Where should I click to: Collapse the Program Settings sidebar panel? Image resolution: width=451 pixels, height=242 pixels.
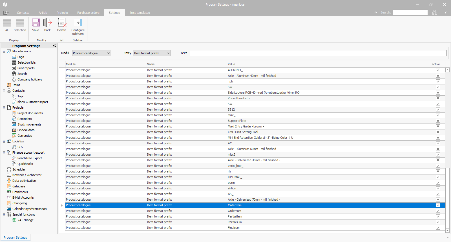click(54, 46)
